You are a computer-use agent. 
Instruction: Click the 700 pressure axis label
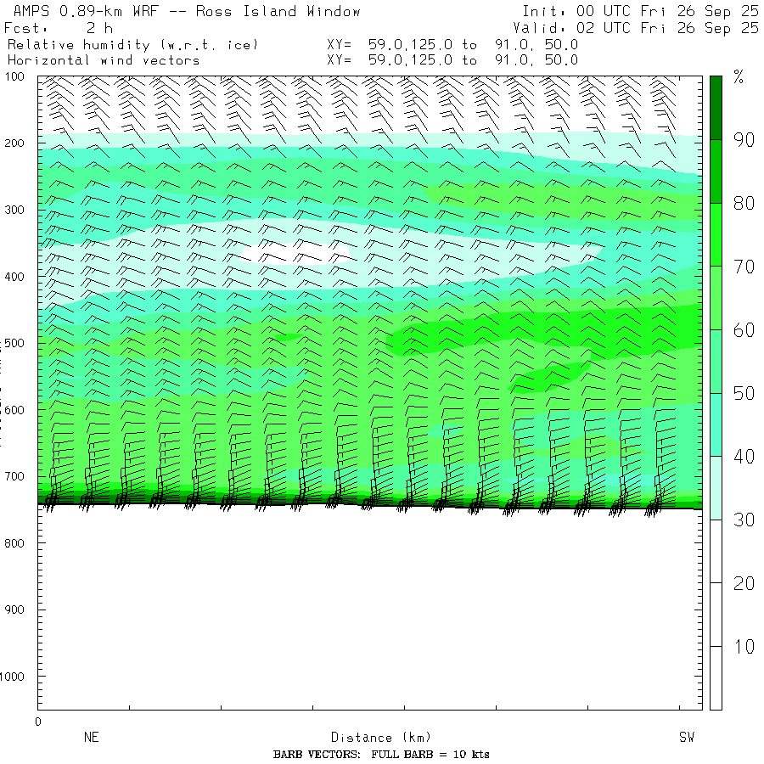point(14,476)
